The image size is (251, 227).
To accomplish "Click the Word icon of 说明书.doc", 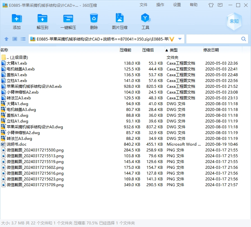I will click(x=3, y=144).
